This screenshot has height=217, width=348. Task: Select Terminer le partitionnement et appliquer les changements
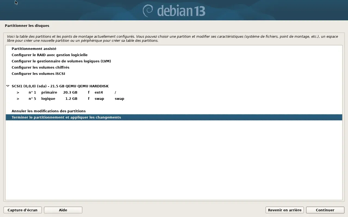(174, 117)
